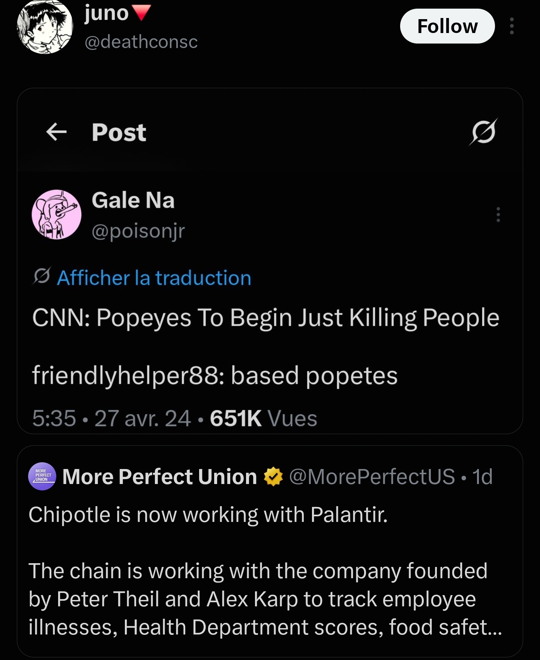Follow the juno account
Screen dimensions: 540x660
click(x=447, y=26)
